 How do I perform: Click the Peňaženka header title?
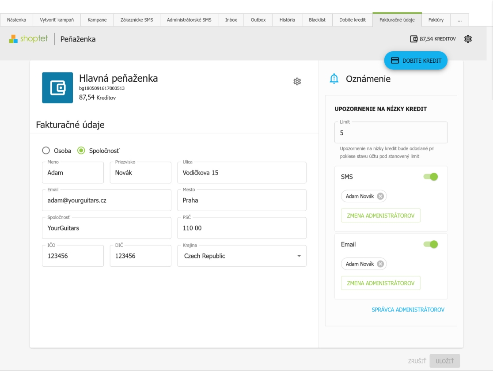point(78,39)
